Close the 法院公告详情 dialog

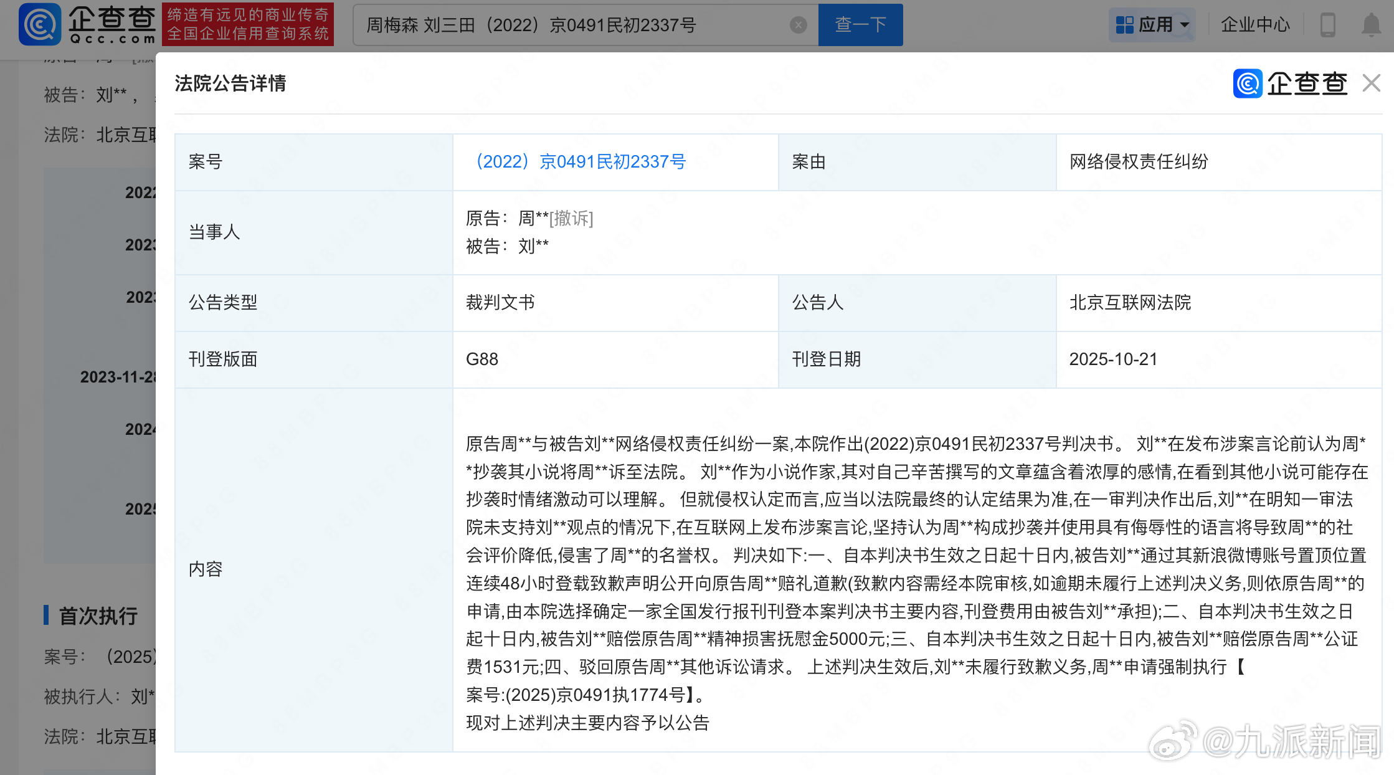coord(1371,83)
